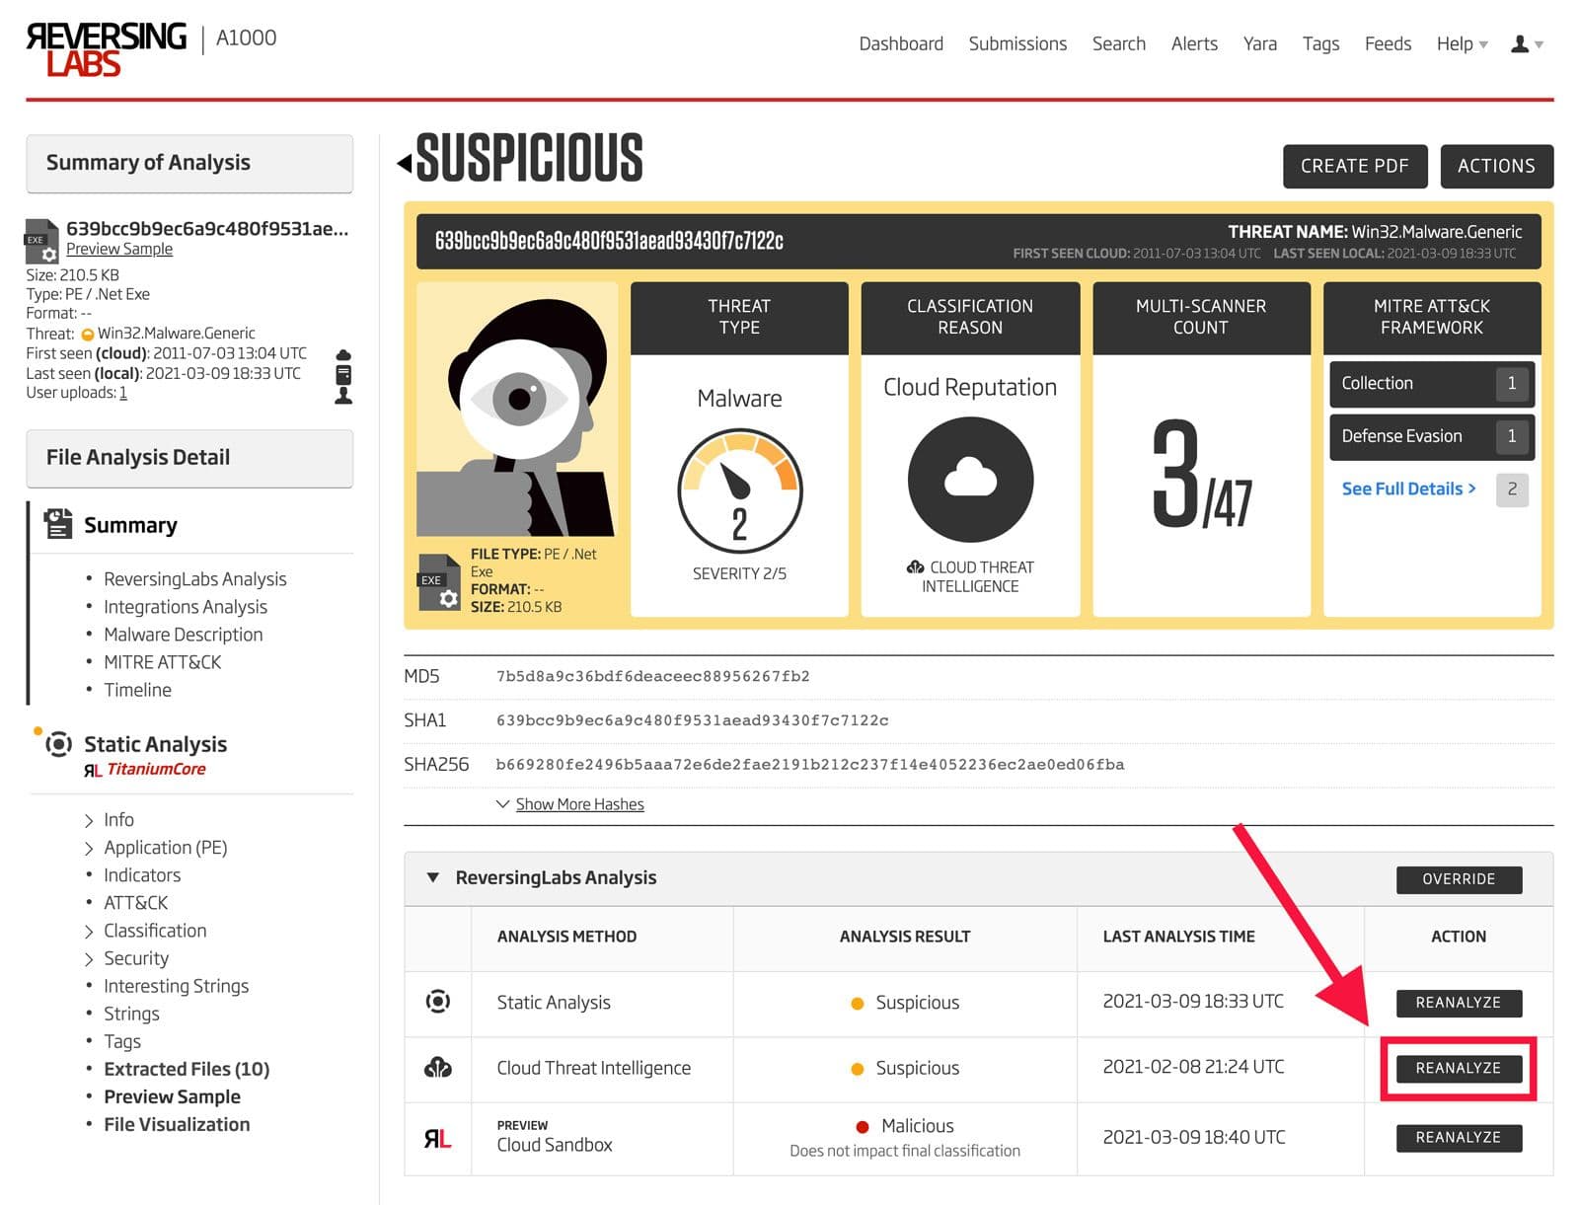The image size is (1579, 1205).
Task: Open the Search page
Action: tap(1119, 44)
